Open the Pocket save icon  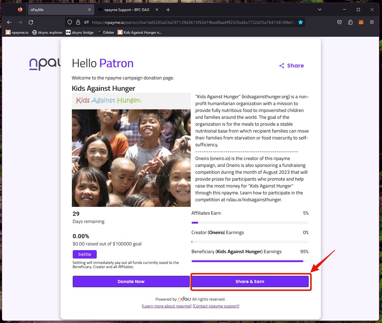coord(339,22)
